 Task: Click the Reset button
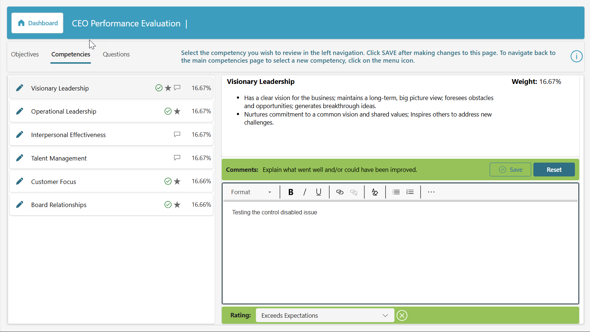coord(554,170)
